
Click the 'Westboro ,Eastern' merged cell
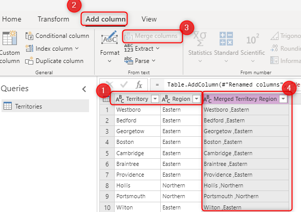(x=246, y=110)
